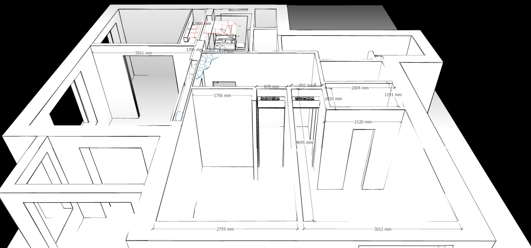Select the 878 mm dimension label
The image size is (531, 248).
(x=271, y=87)
